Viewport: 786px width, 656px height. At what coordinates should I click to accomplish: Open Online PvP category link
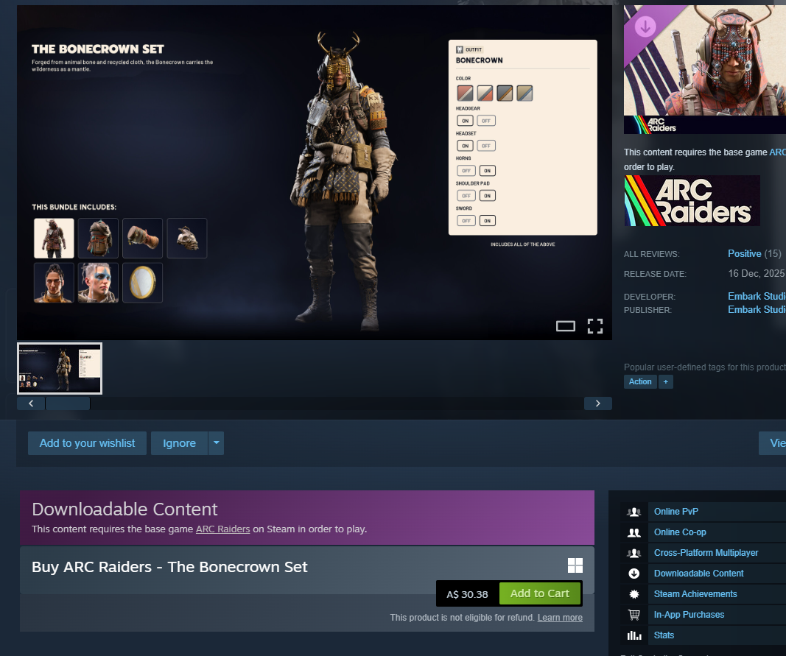tap(676, 512)
